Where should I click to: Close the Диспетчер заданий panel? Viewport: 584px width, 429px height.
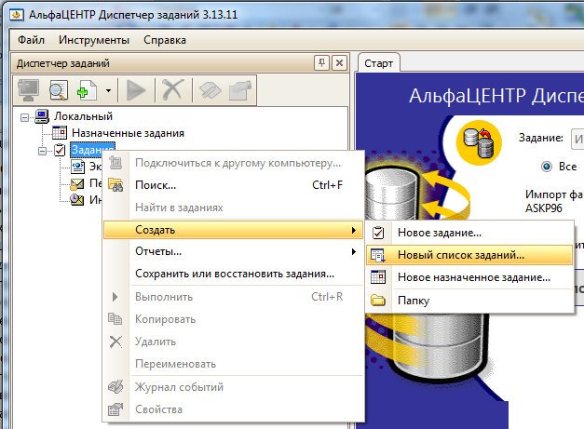[339, 63]
